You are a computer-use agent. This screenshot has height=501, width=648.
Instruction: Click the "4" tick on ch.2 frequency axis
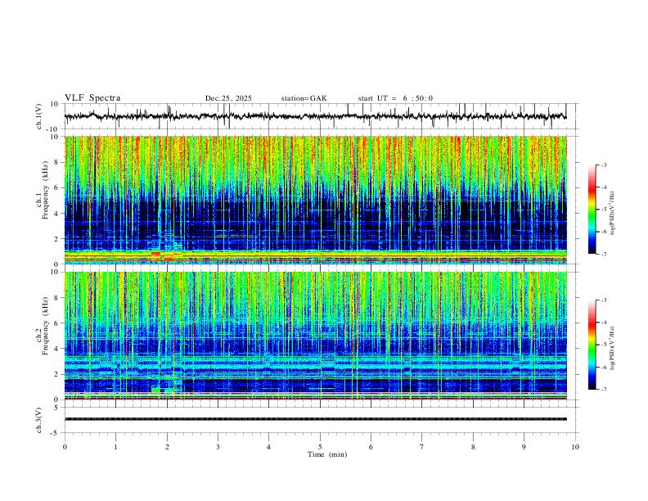[x=57, y=349]
